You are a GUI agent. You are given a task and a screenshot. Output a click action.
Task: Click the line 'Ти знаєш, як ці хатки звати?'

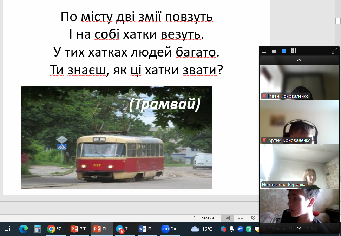pyautogui.click(x=137, y=70)
